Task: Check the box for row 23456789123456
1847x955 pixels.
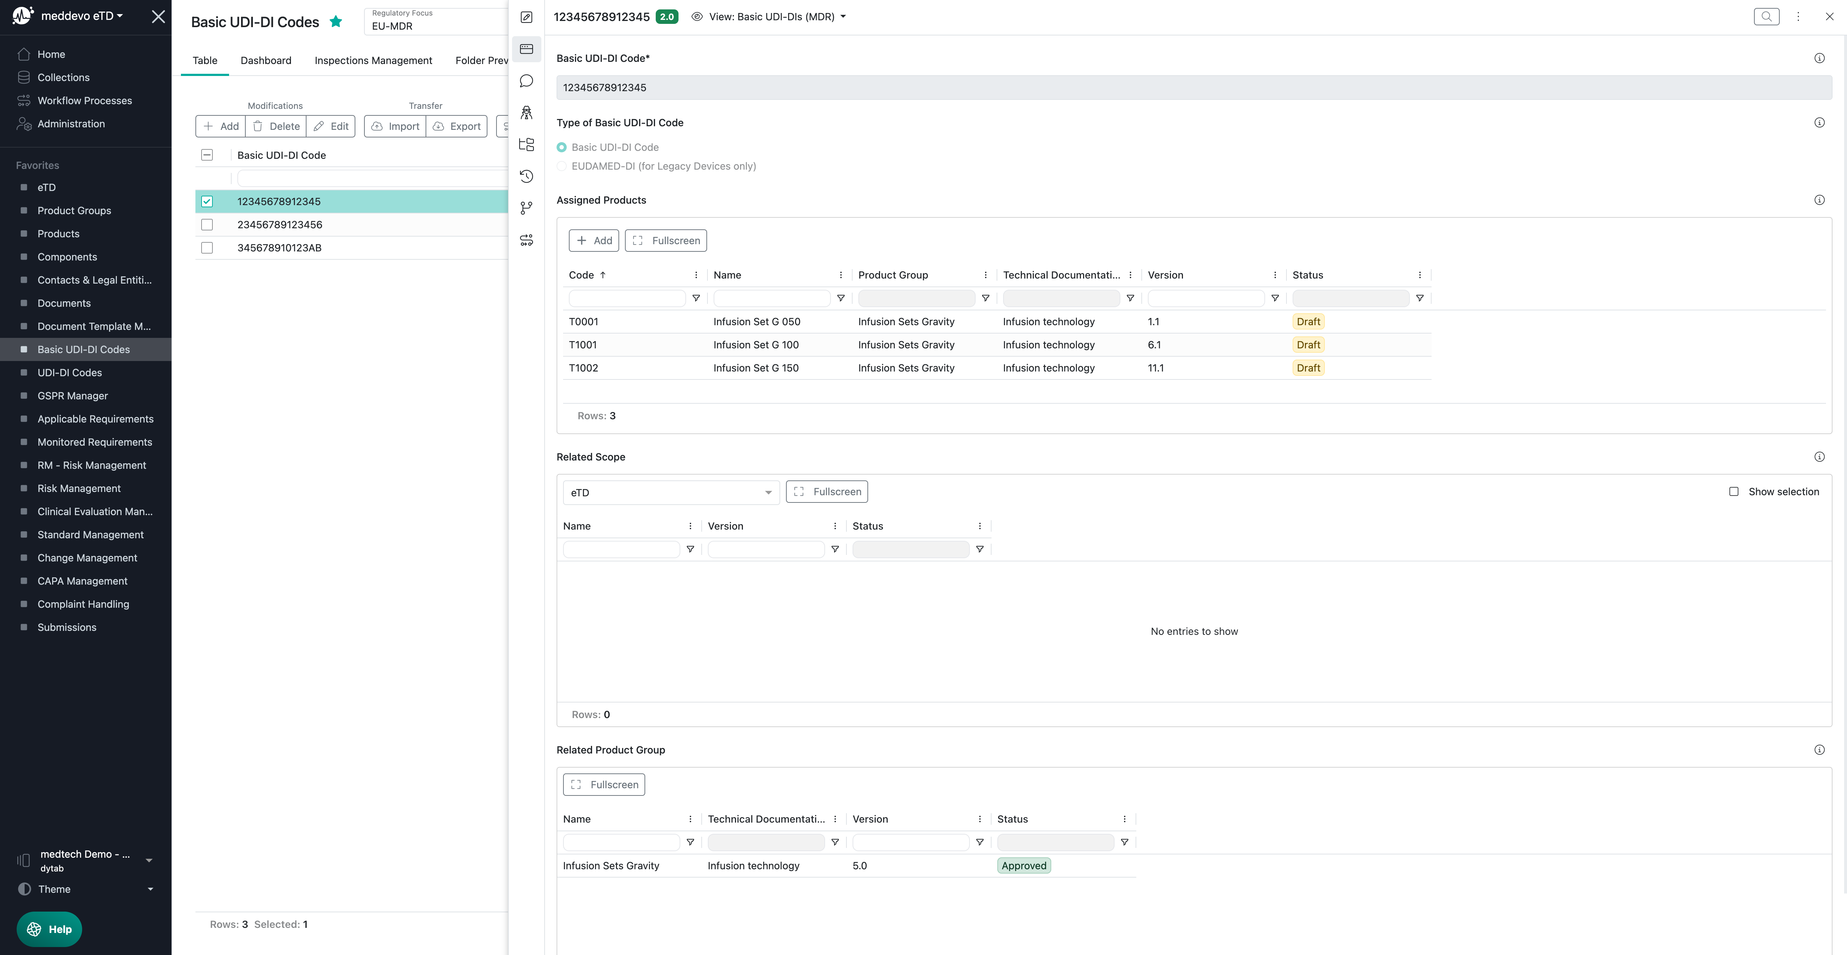Action: click(207, 224)
